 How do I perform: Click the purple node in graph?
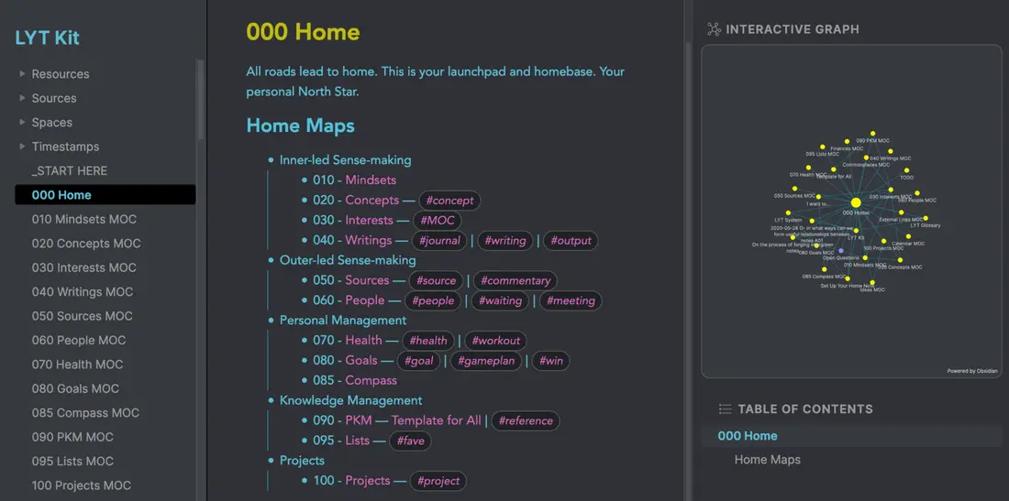841,251
